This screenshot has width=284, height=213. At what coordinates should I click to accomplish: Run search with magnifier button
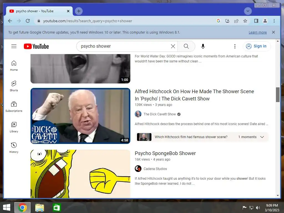click(186, 46)
